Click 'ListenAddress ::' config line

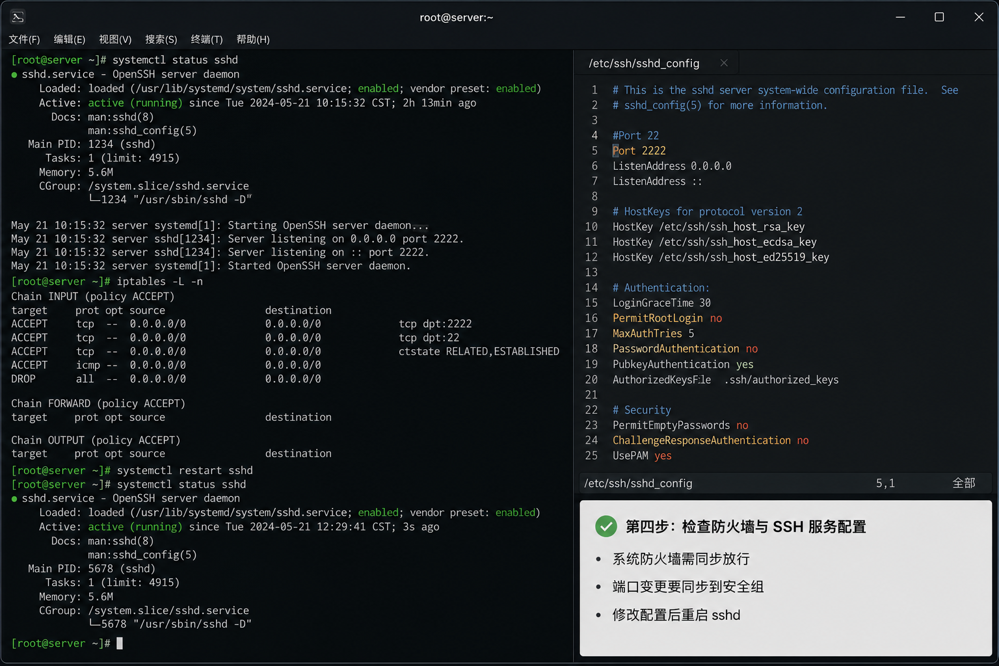click(x=658, y=181)
